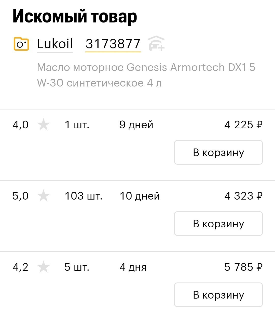Image resolution: width=275 pixels, height=320 pixels.
Task: Add the 5 785 ₽ offer to cart
Action: (218, 295)
